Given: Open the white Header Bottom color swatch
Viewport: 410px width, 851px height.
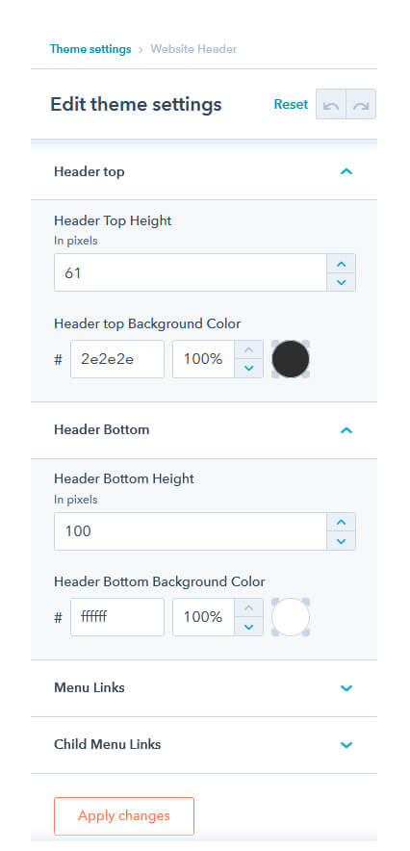Looking at the screenshot, I should click(291, 617).
